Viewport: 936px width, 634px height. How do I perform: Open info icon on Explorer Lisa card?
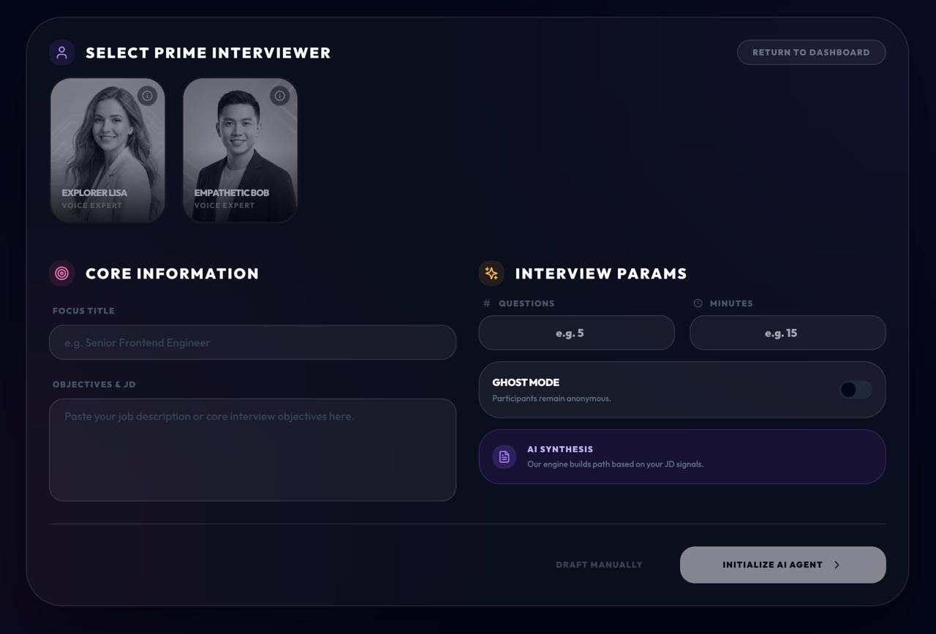[x=147, y=96]
